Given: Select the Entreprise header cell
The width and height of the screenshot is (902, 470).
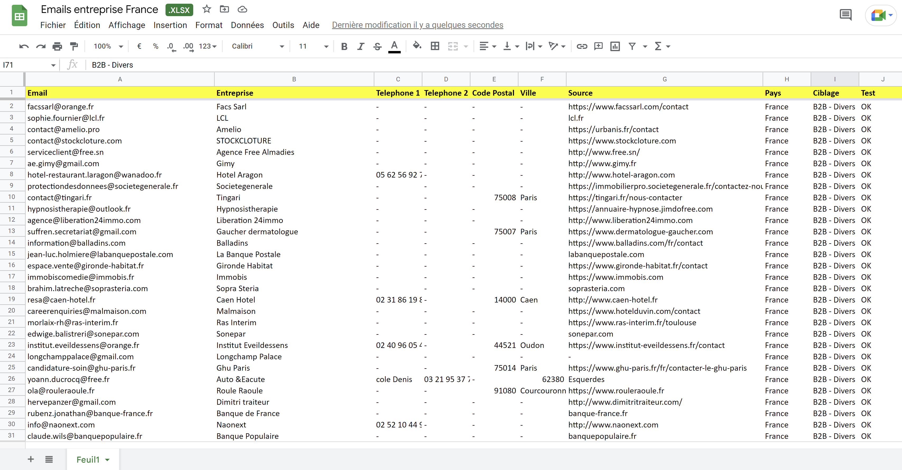Looking at the screenshot, I should [x=294, y=93].
